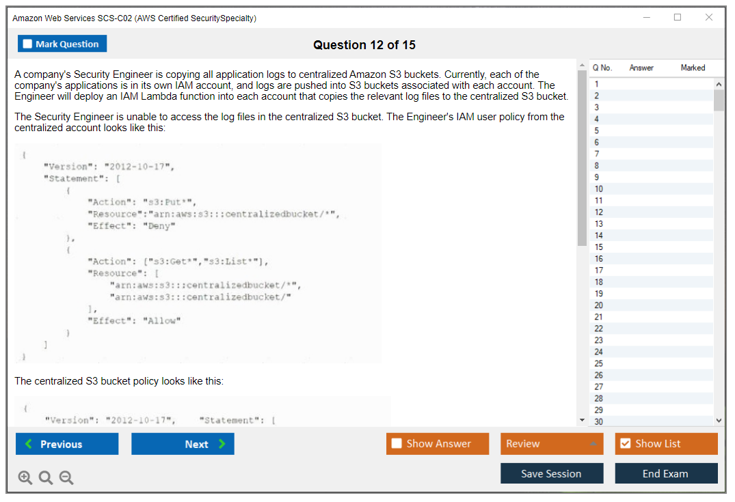Click the question list scroll up arrow
This screenshot has width=735, height=502.
click(719, 84)
